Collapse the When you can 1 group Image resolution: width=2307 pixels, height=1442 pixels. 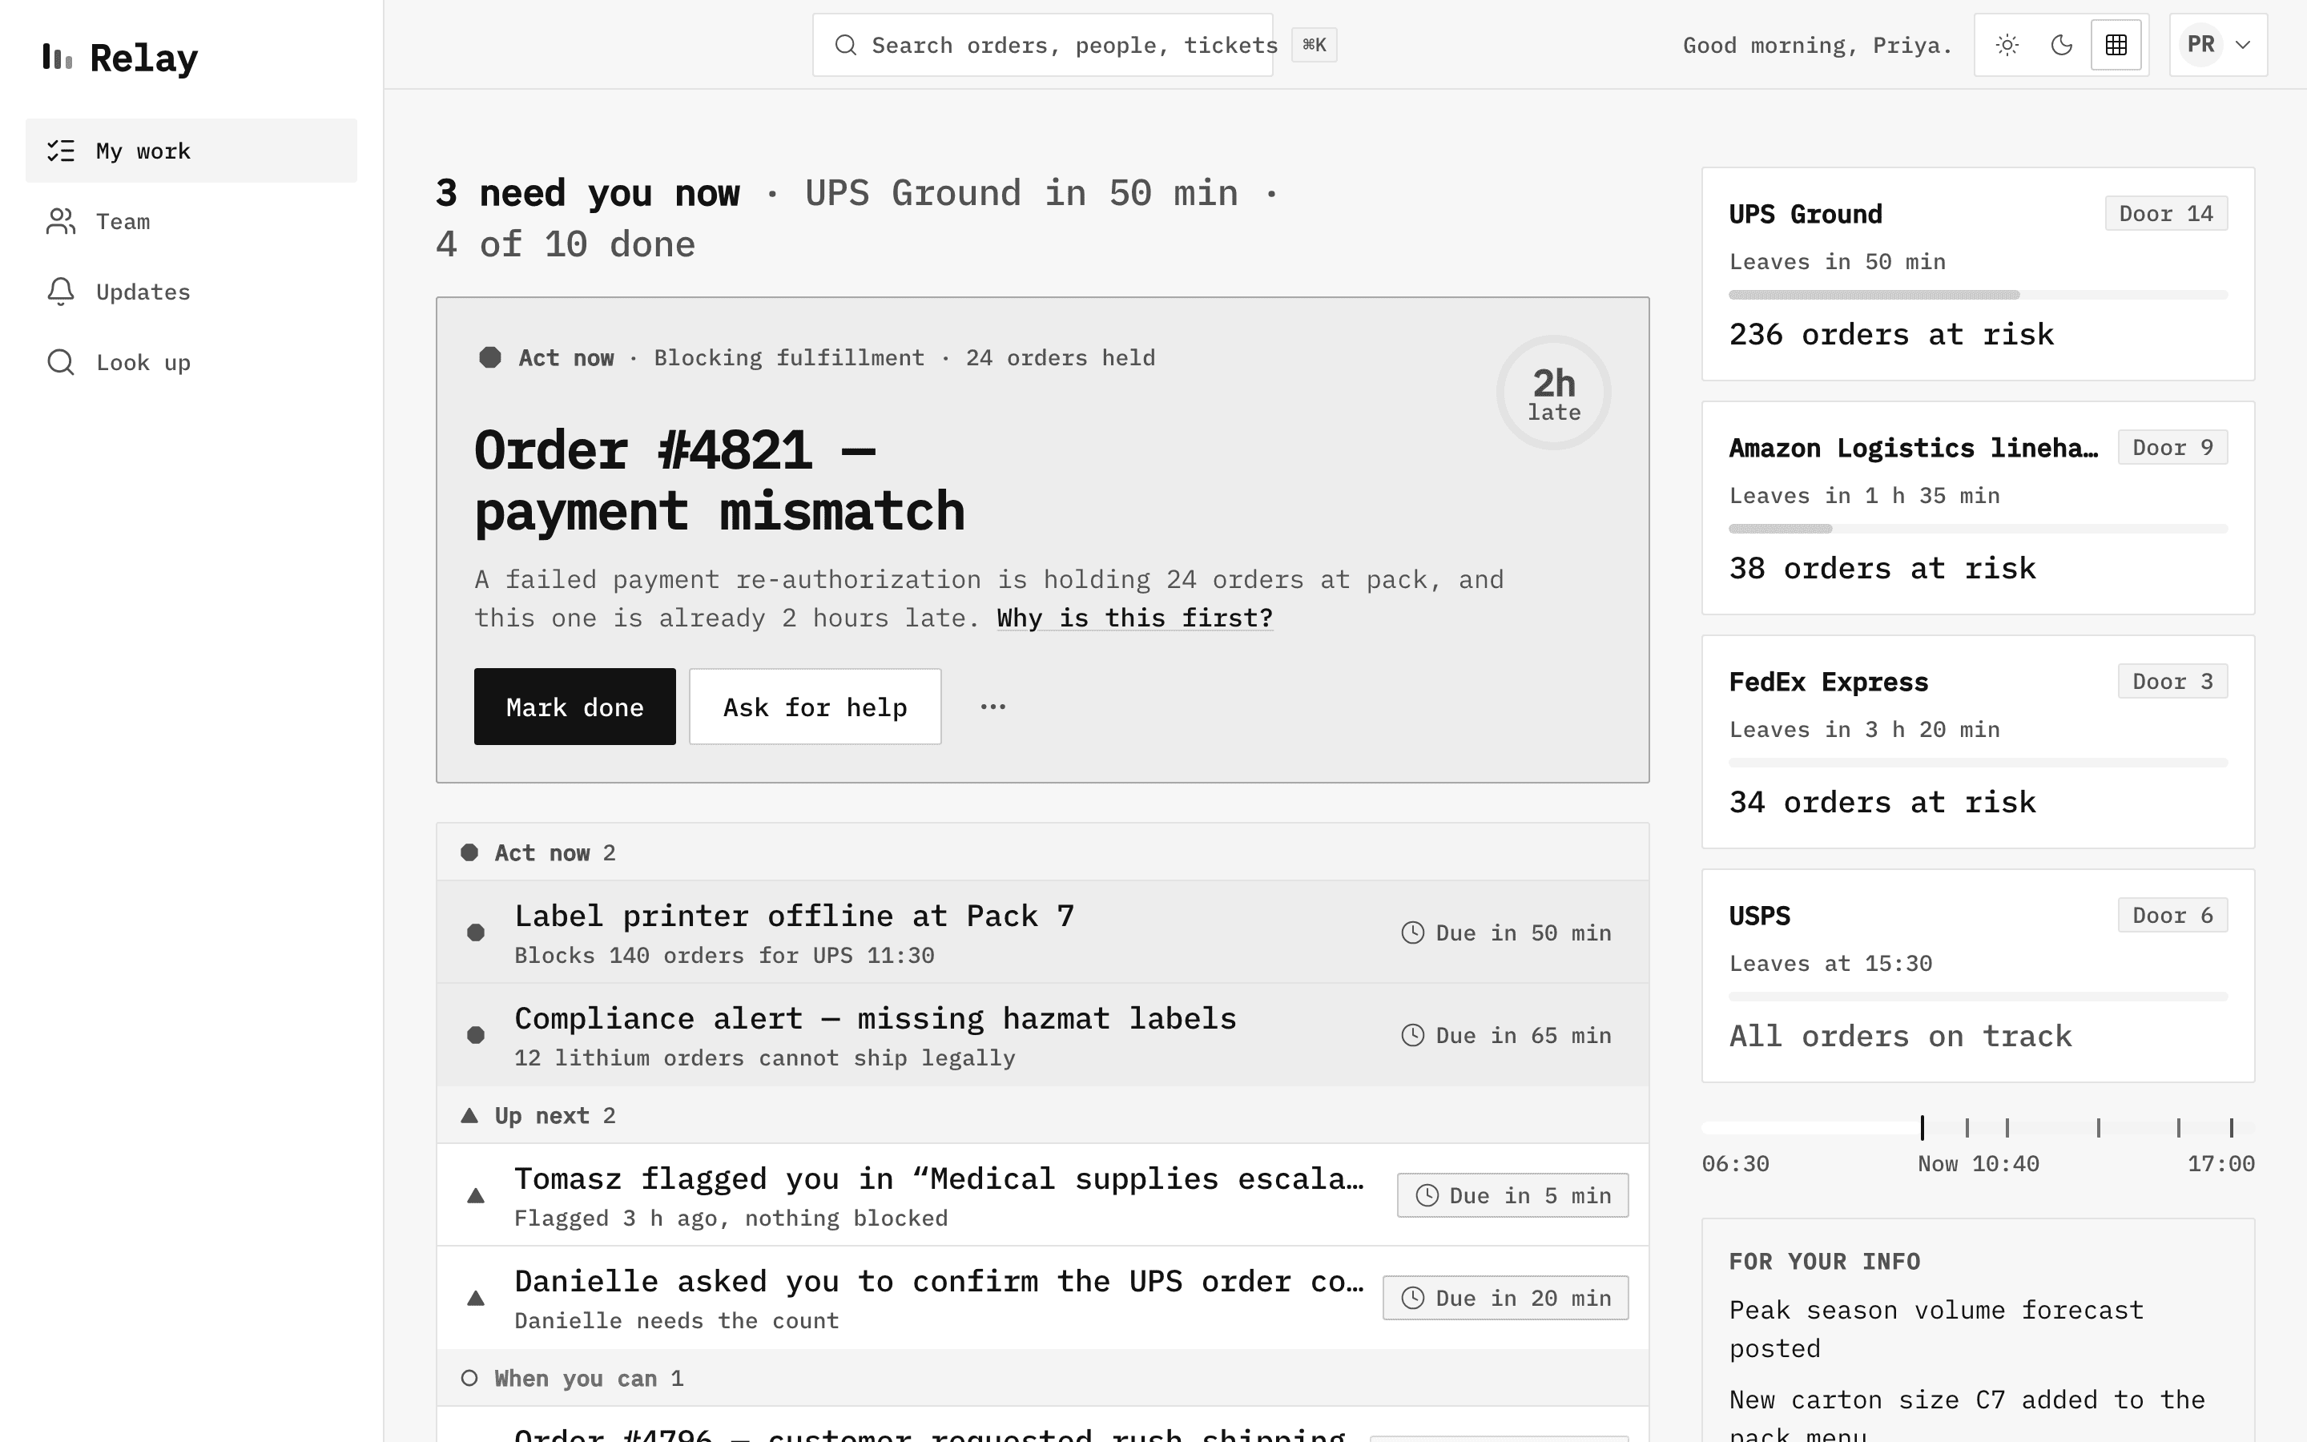1042,1378
